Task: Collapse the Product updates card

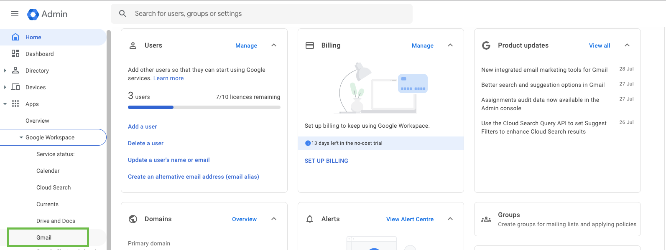Action: pyautogui.click(x=627, y=45)
